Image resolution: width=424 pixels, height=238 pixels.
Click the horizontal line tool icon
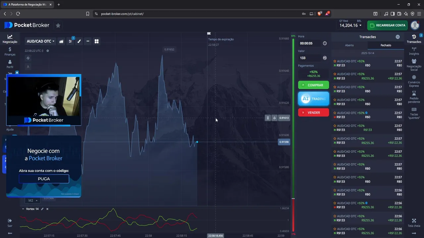click(x=88, y=41)
